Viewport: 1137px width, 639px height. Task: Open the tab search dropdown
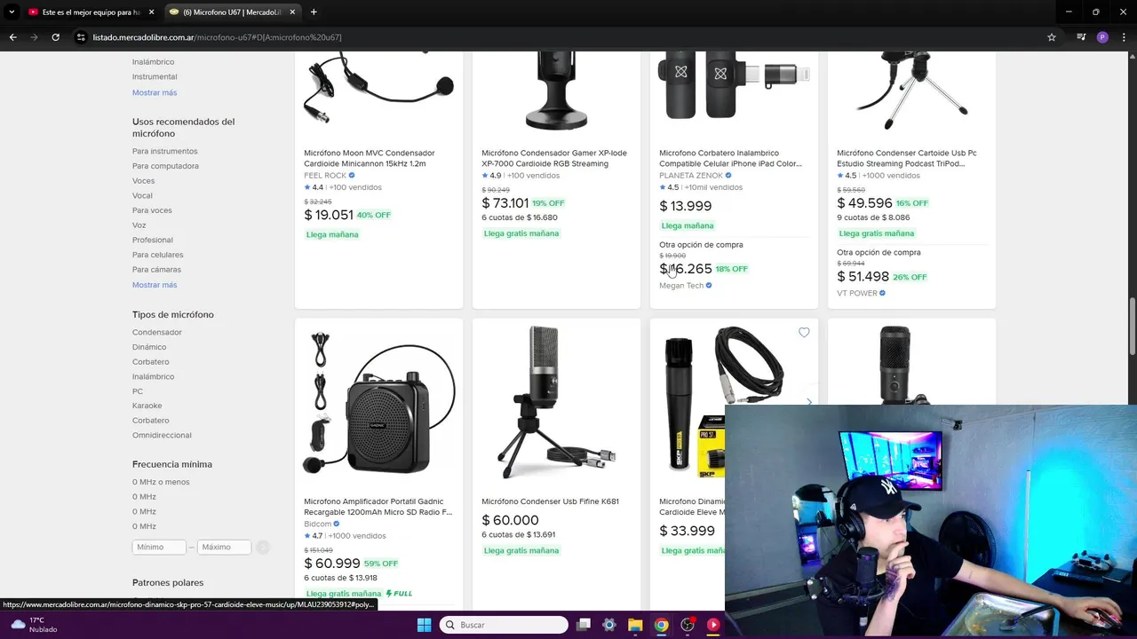point(12,12)
